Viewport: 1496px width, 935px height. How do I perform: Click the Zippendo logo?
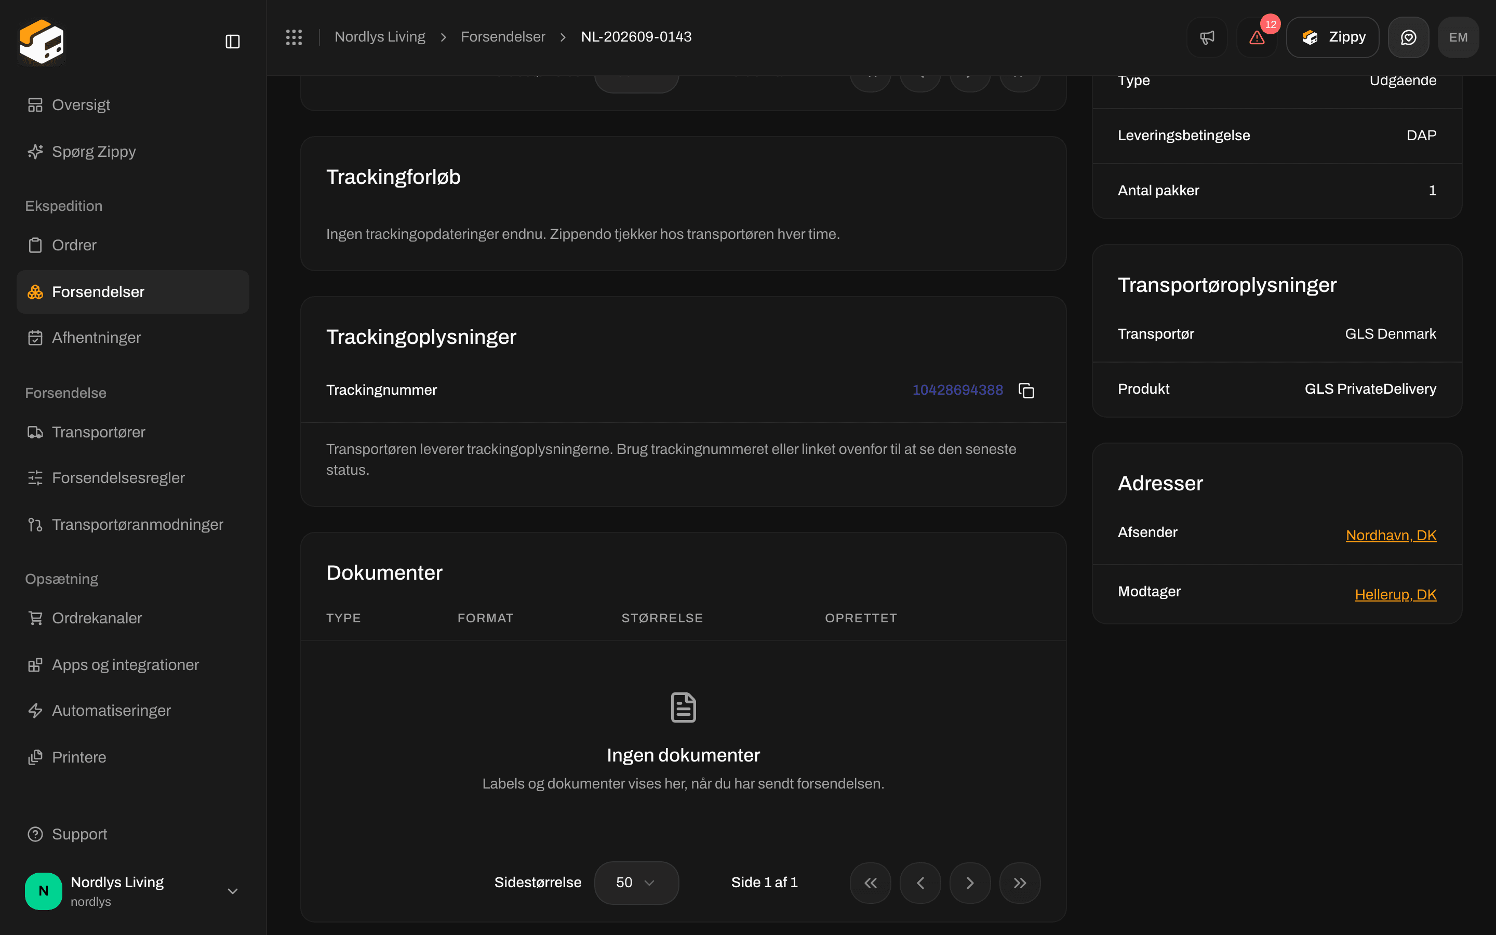[x=42, y=42]
